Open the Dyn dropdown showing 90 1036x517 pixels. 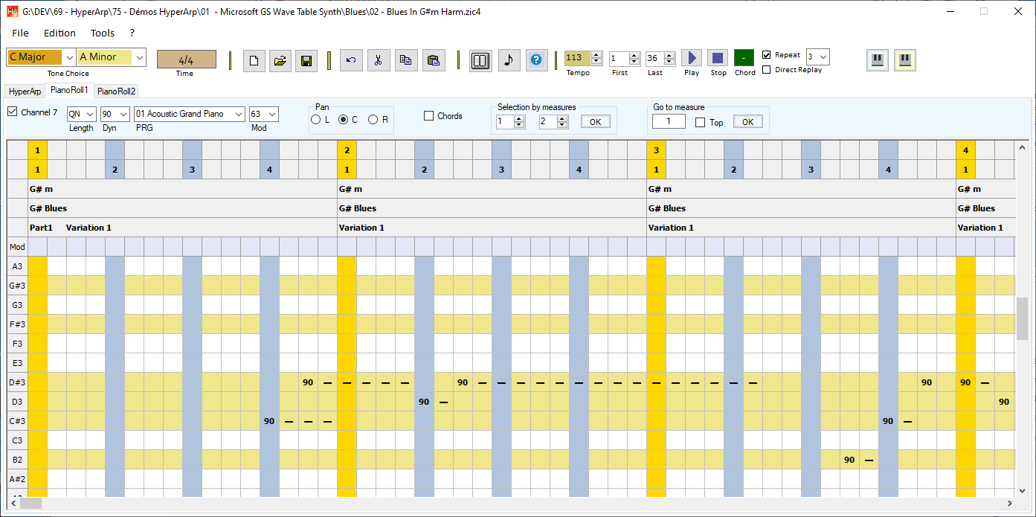point(123,115)
